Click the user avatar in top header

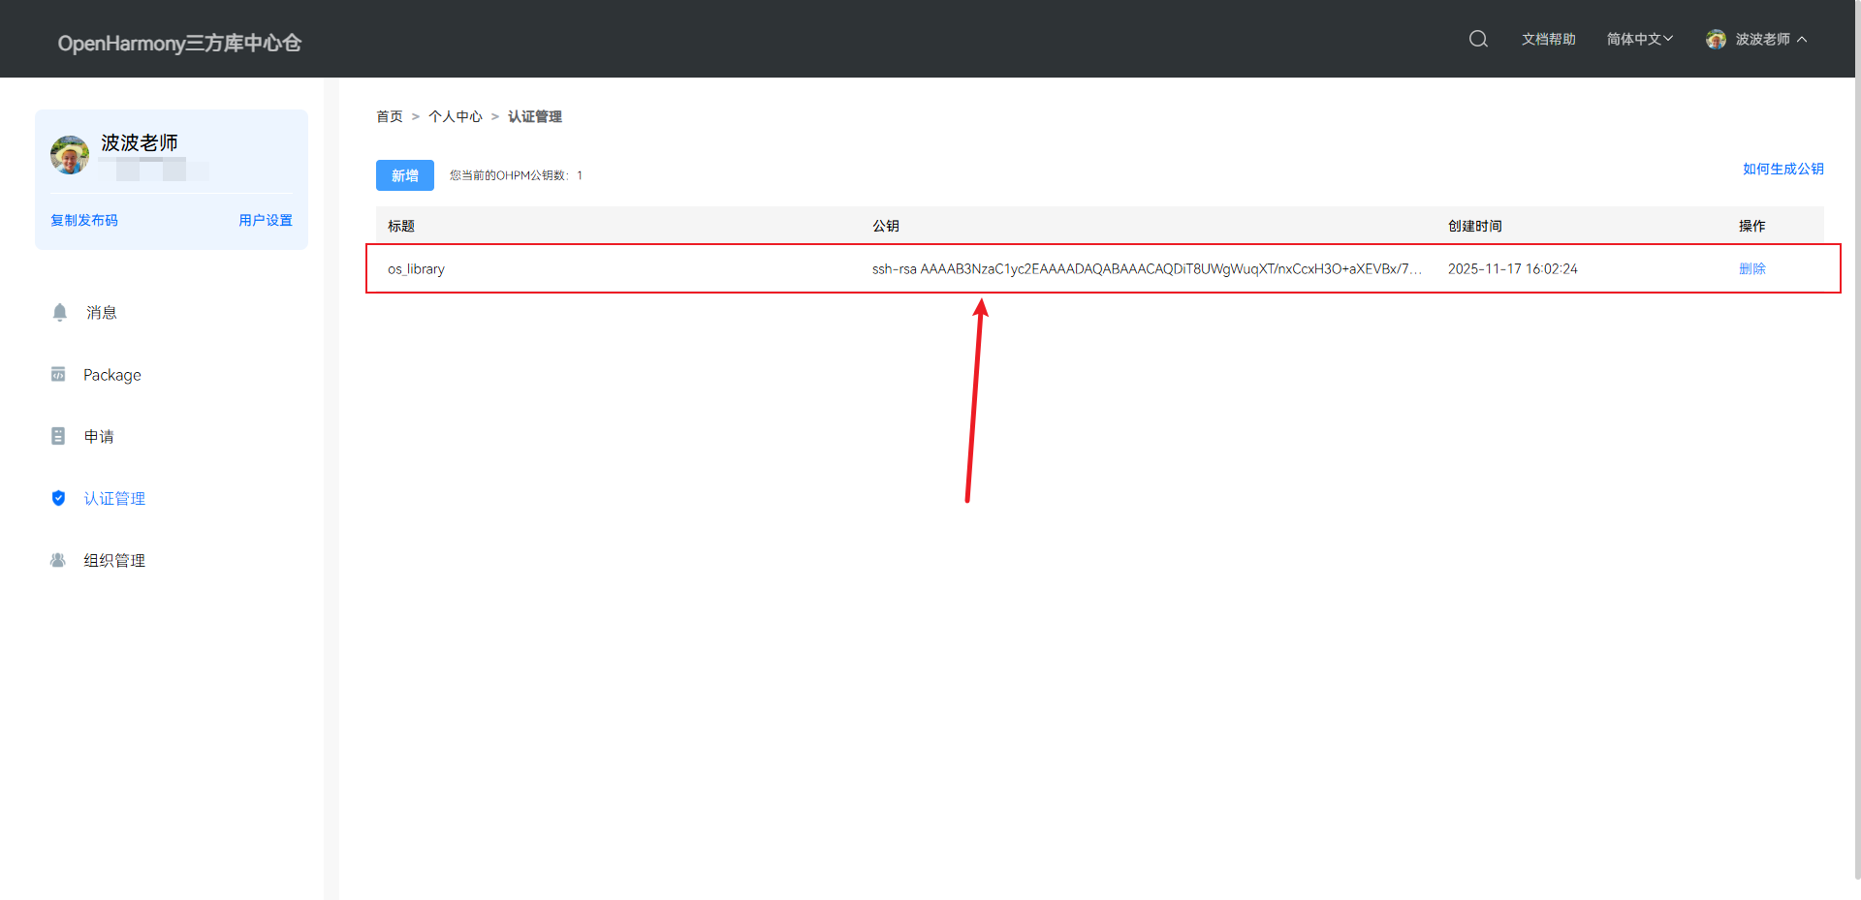click(1716, 39)
